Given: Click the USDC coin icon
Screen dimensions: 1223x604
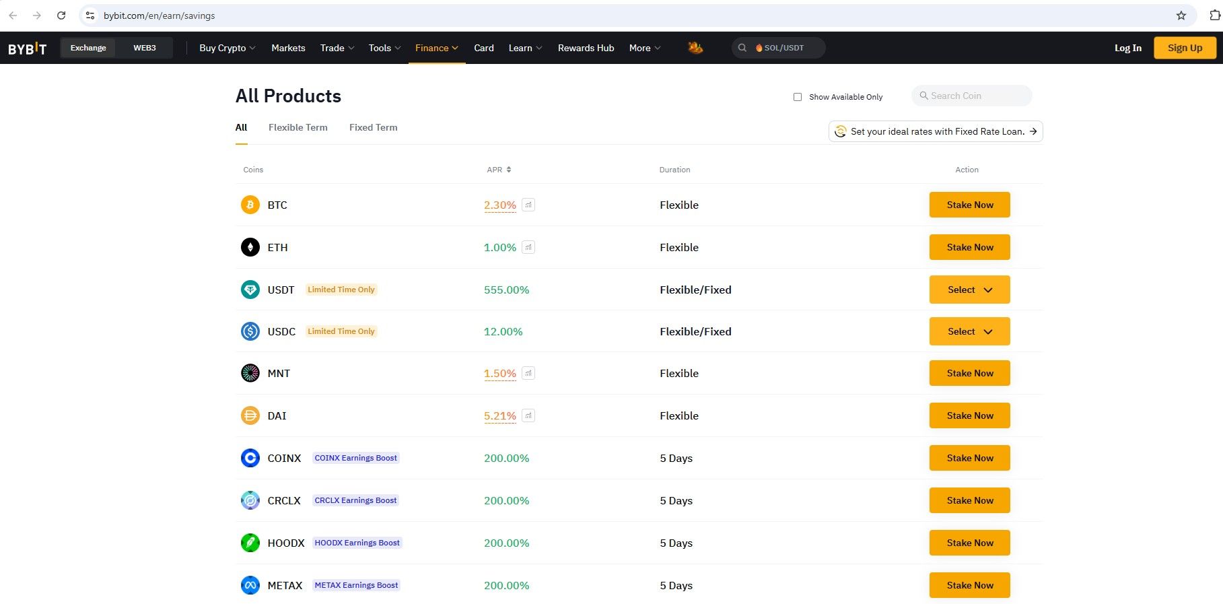Looking at the screenshot, I should (250, 331).
